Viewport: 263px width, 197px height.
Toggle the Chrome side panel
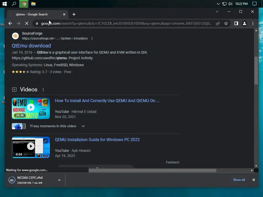tap(236, 23)
